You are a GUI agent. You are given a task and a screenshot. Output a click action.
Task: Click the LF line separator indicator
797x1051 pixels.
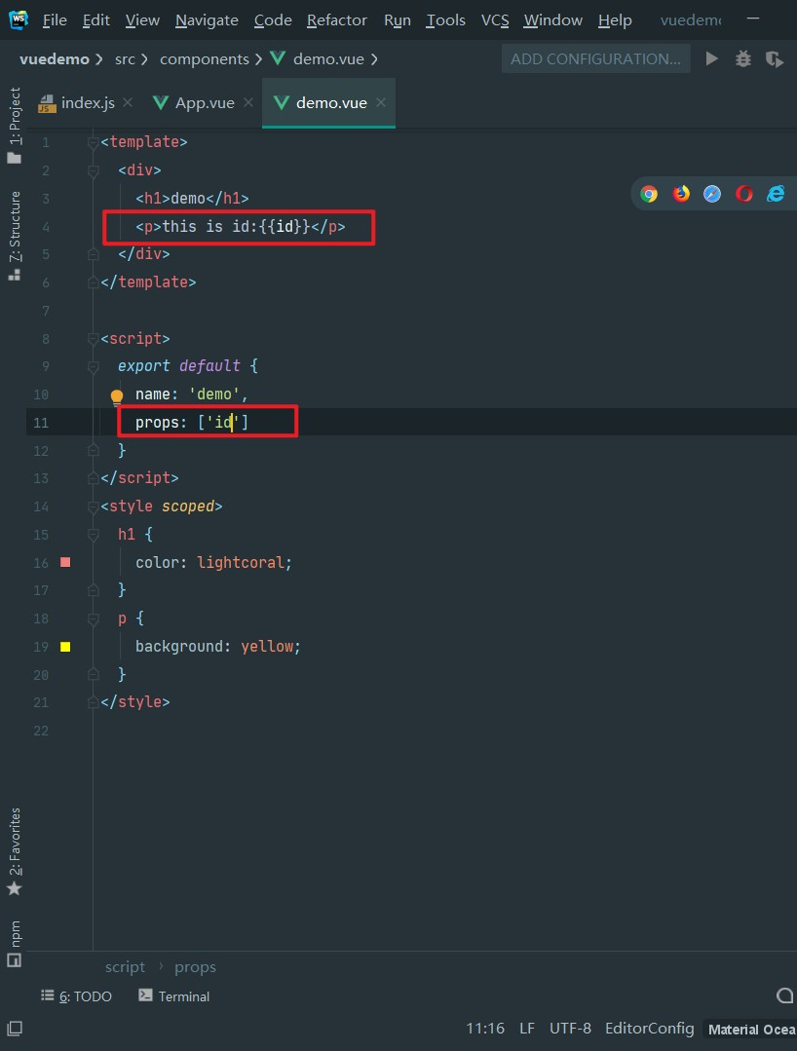(x=527, y=1029)
